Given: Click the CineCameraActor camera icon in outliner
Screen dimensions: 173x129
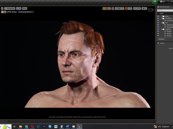Looking at the screenshot, I should tap(165, 20).
